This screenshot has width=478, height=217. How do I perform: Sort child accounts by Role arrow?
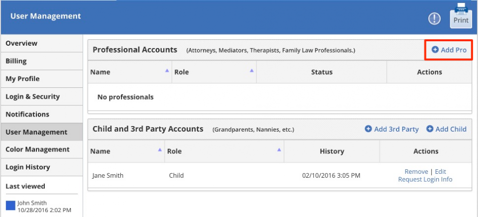[x=279, y=150]
